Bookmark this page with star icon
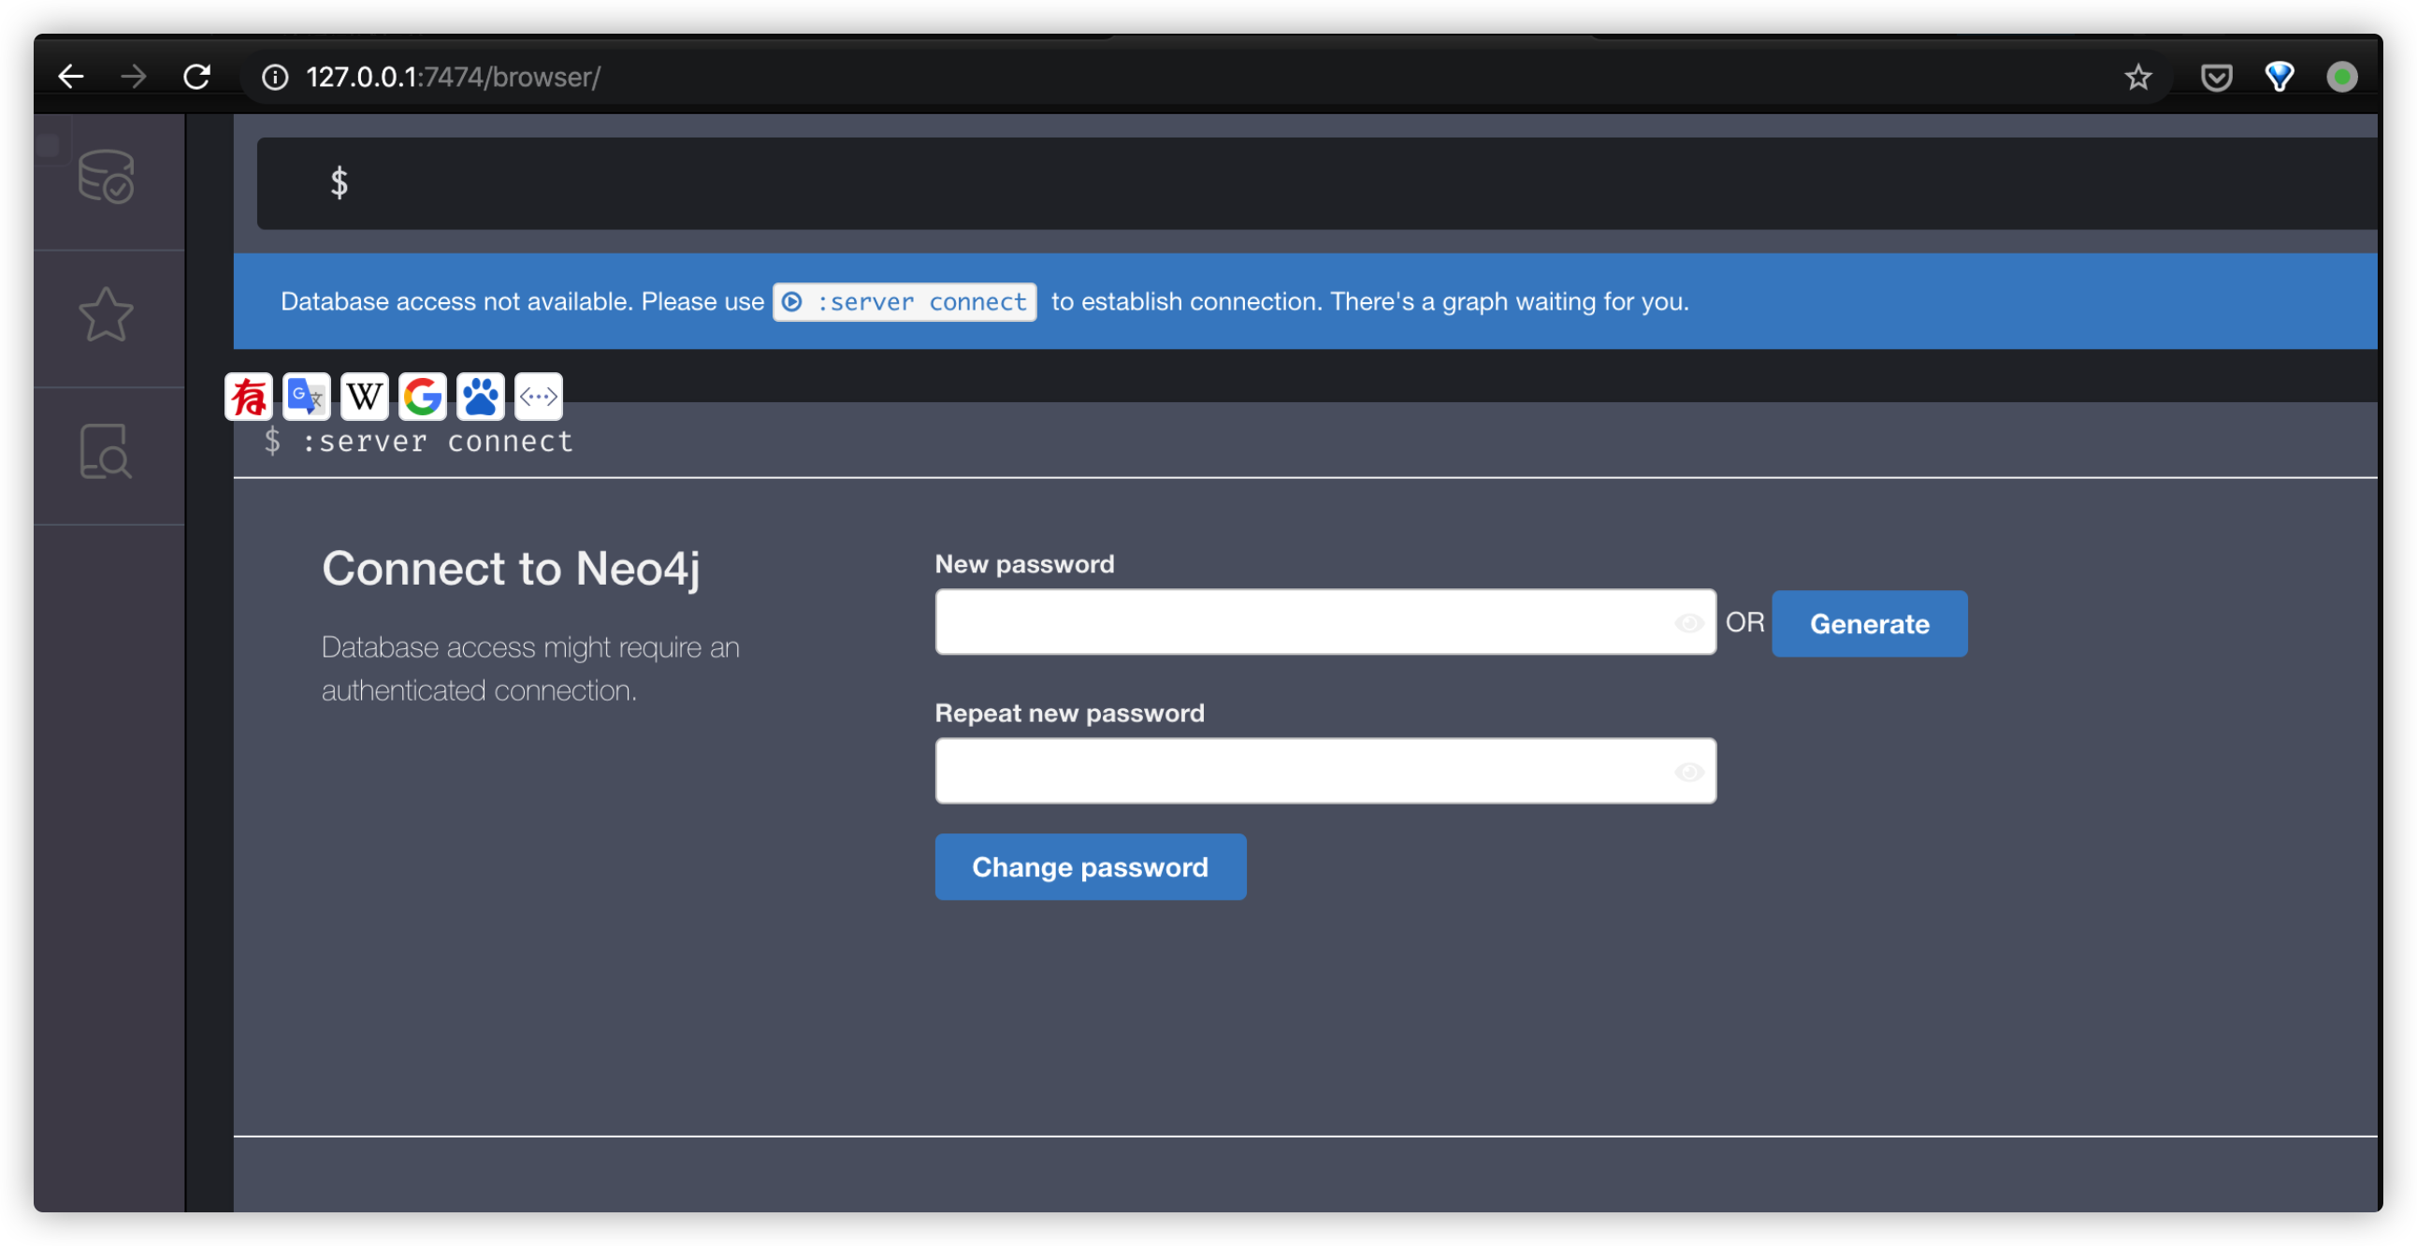The image size is (2417, 1246). (x=2138, y=77)
